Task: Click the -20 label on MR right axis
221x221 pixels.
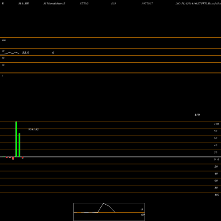Action: tap(216, 167)
